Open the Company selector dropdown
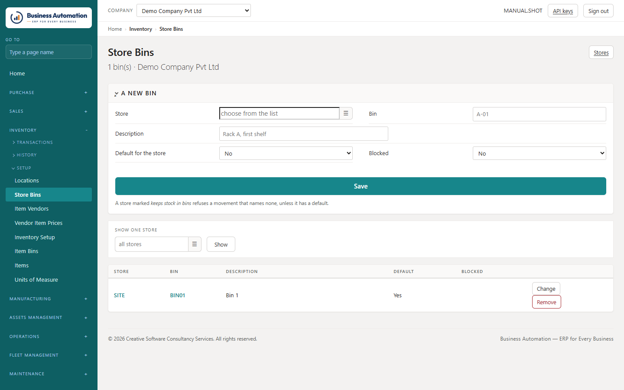Screen dimensions: 624x390 pyautogui.click(x=194, y=11)
